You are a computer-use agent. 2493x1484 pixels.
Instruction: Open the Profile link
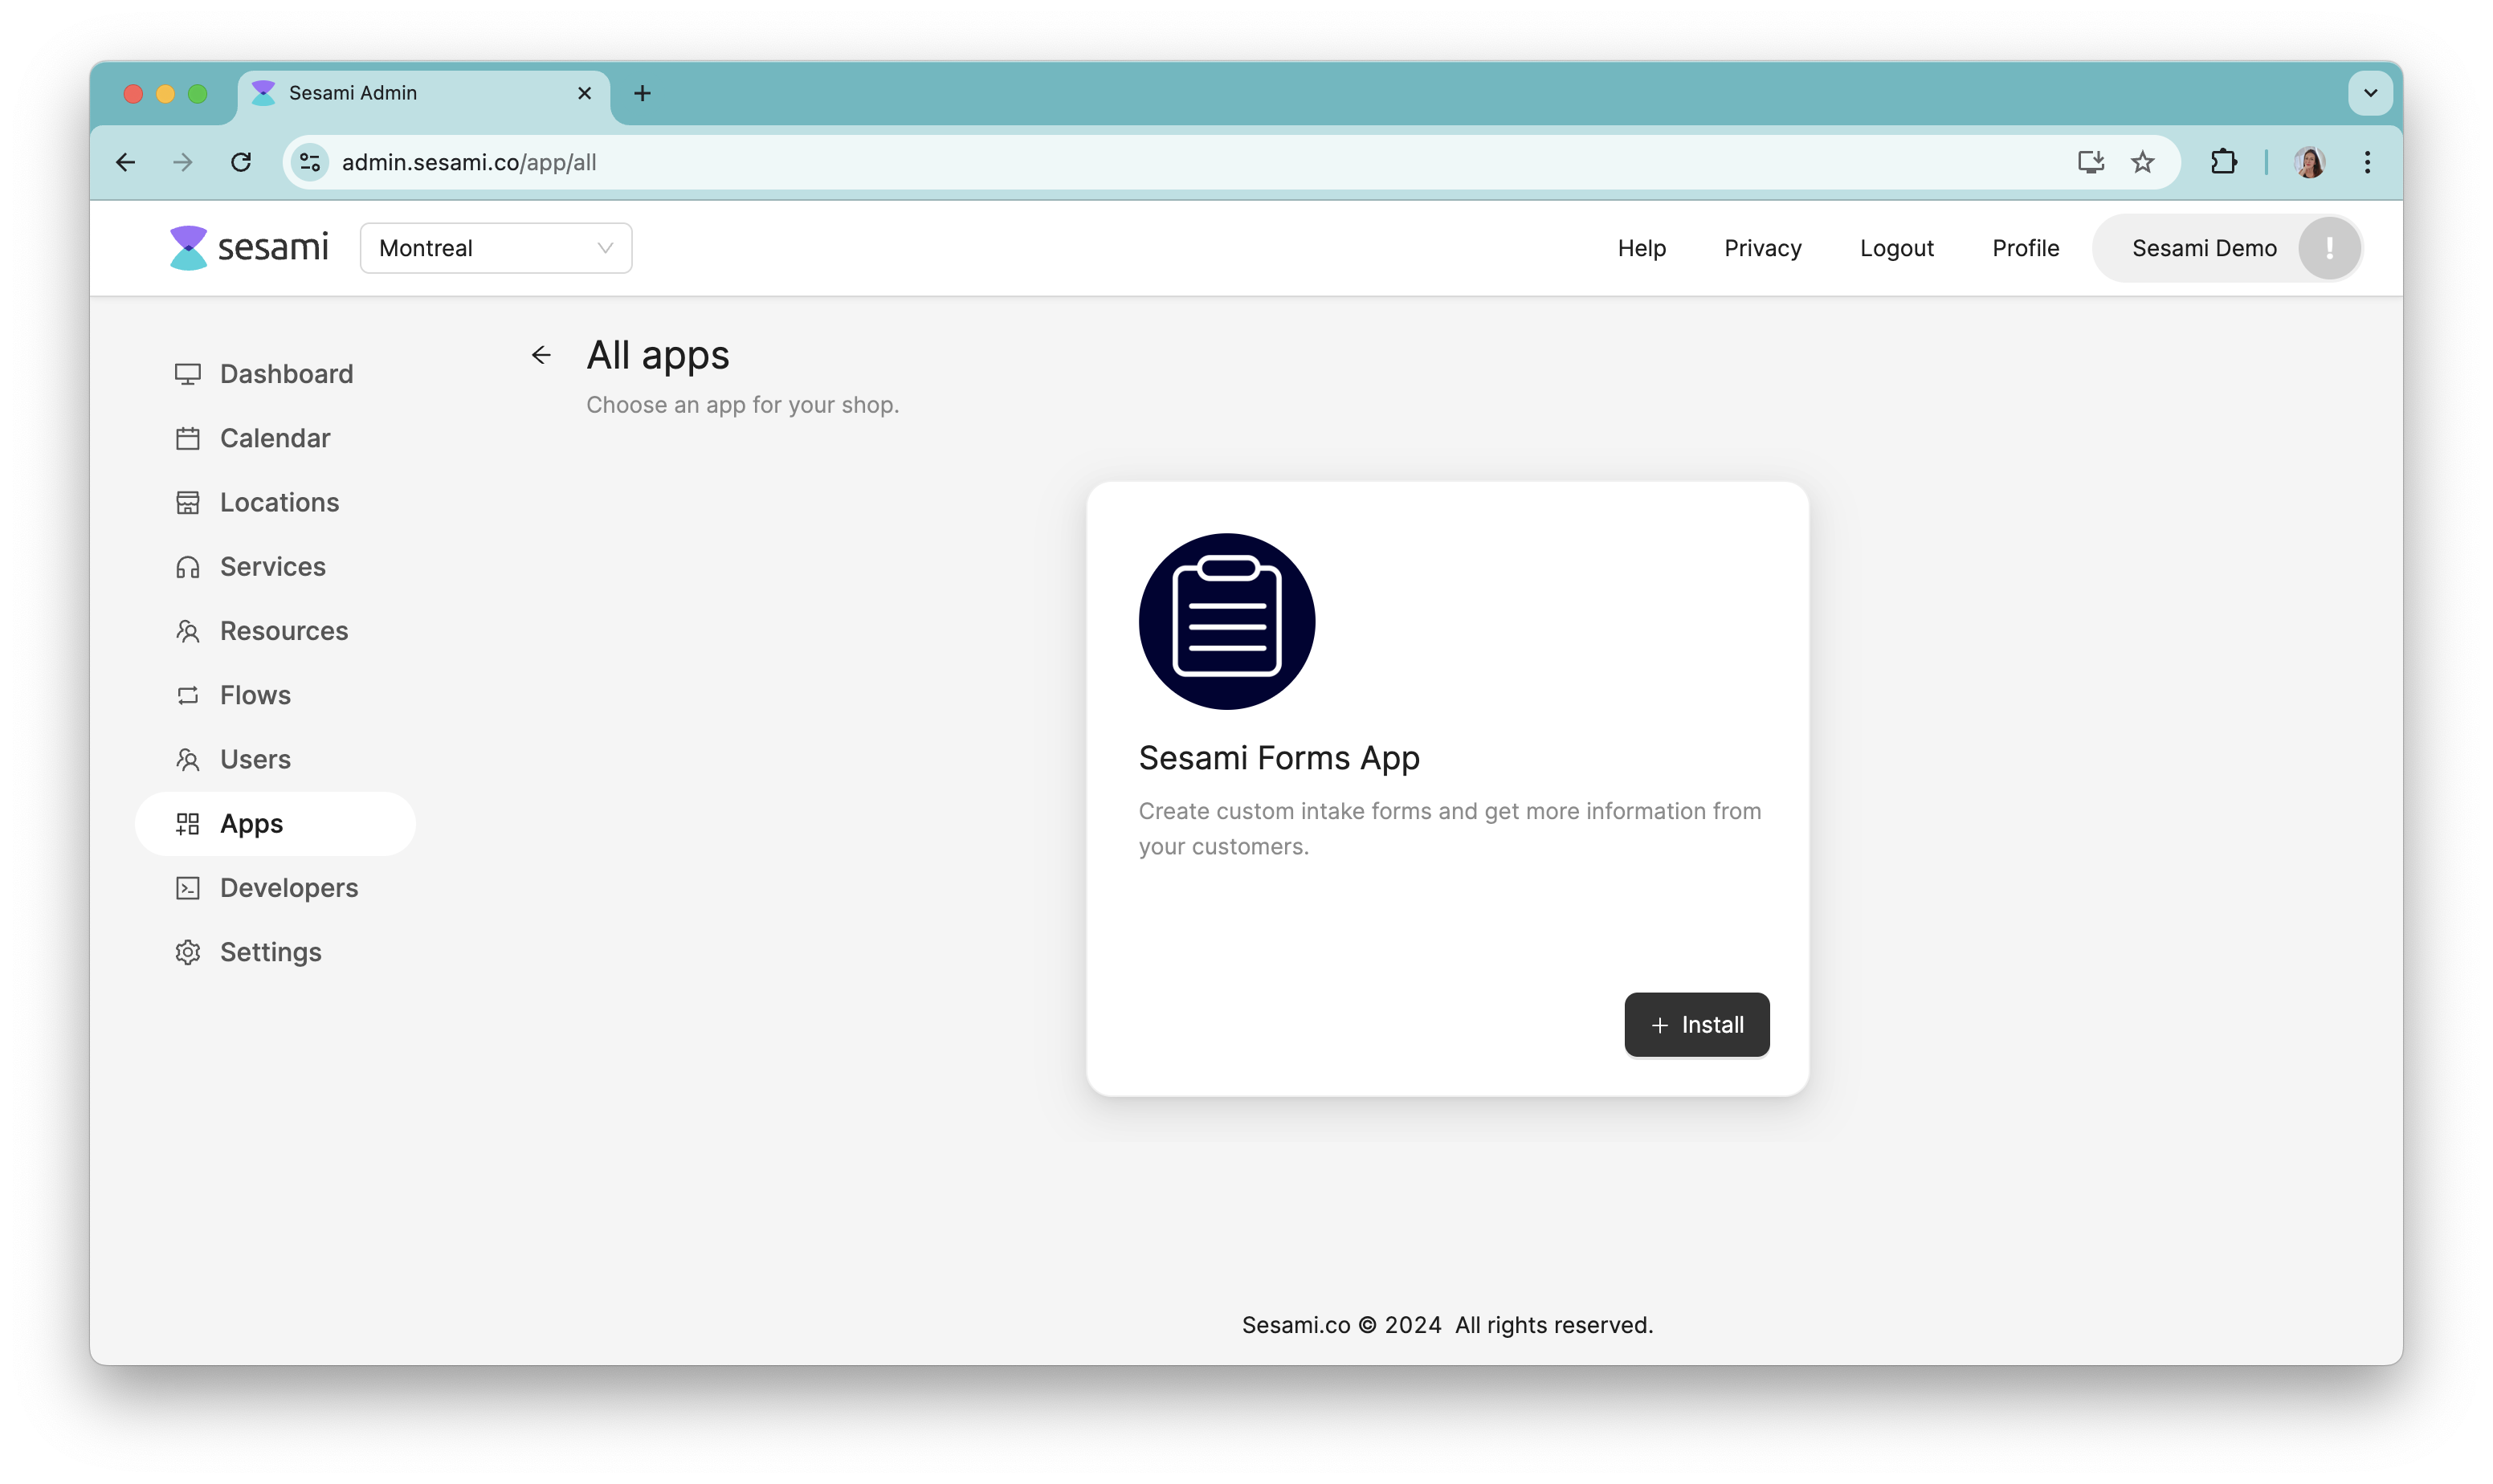click(2025, 248)
